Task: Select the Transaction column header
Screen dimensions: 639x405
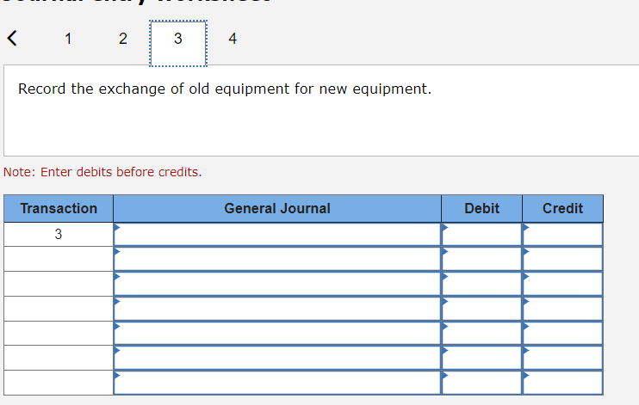Action: (x=59, y=208)
